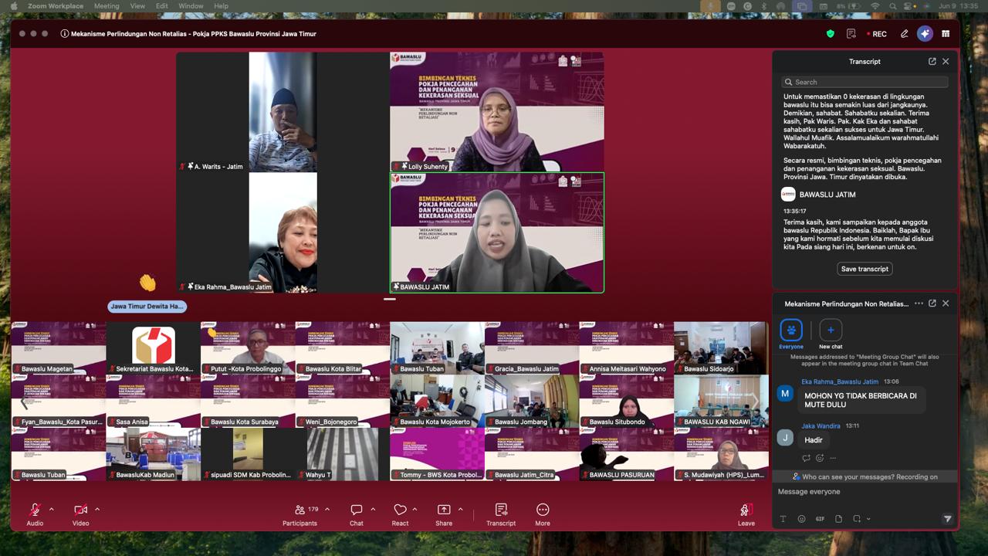
Task: Focus the transcript Search field
Action: coord(864,82)
